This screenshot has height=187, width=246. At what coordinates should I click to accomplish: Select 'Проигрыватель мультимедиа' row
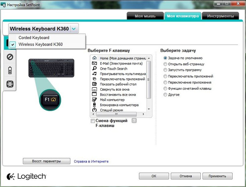[119, 74]
